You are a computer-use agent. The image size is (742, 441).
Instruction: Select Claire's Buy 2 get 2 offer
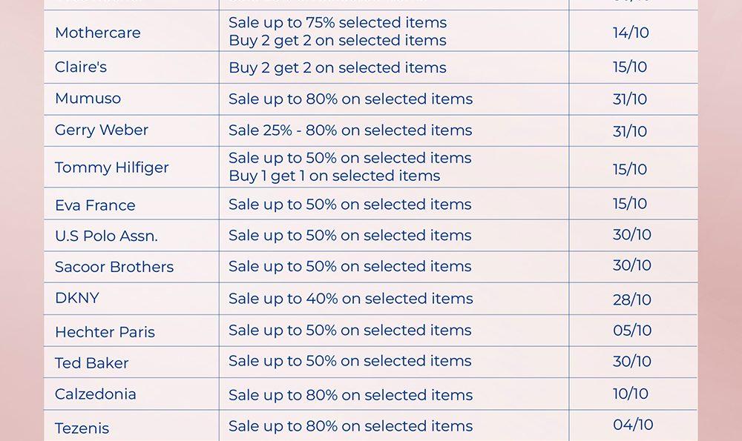click(338, 68)
